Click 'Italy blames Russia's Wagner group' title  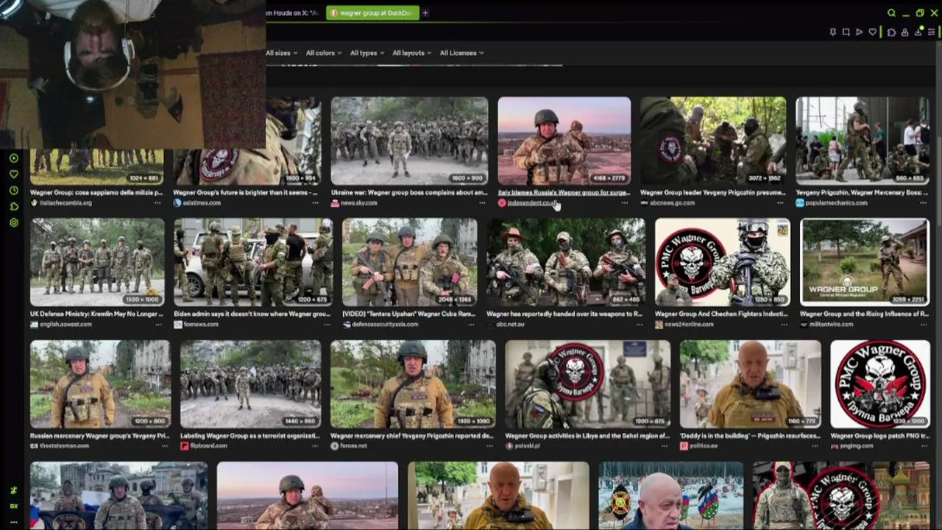[564, 193]
